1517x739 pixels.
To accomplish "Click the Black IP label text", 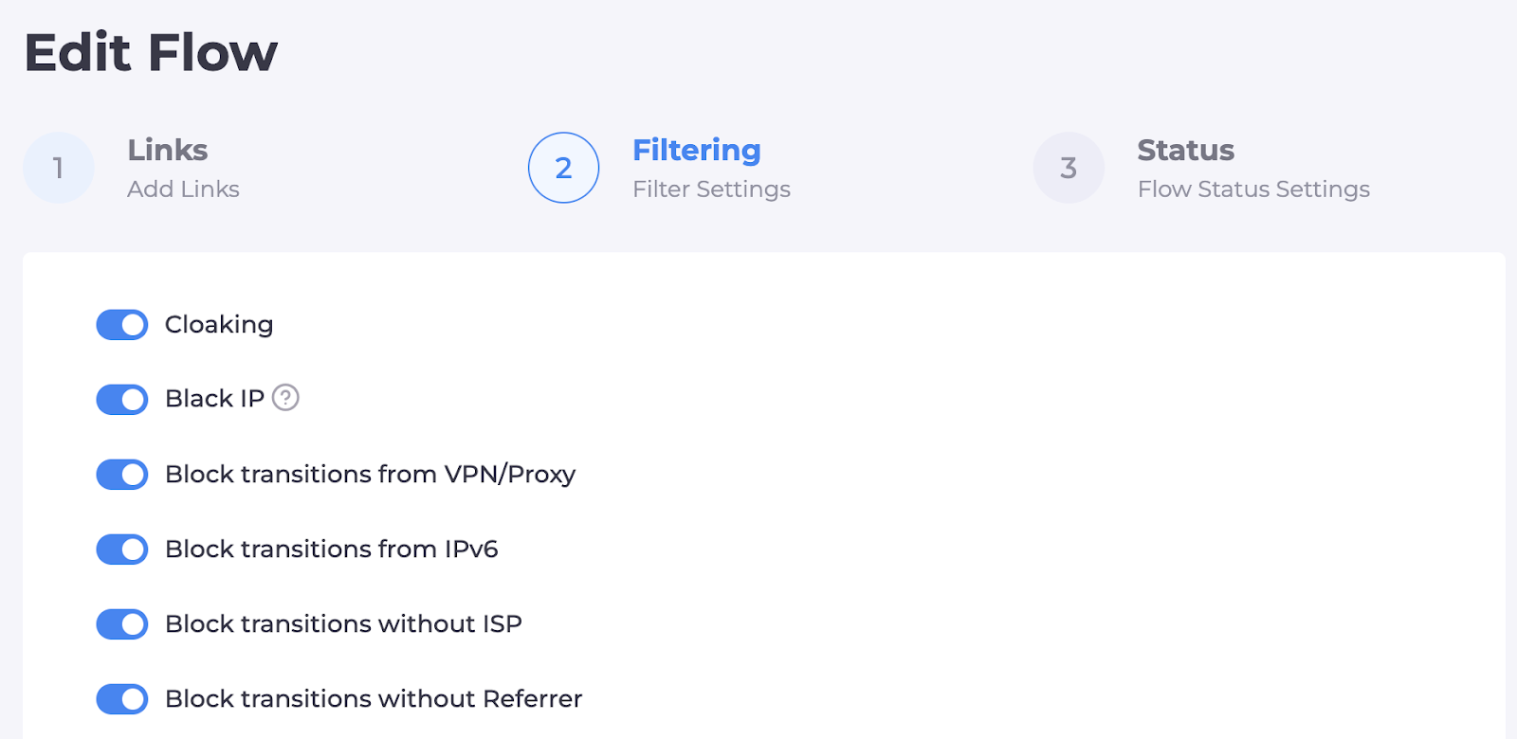I will pos(214,399).
